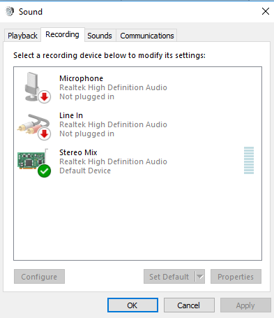This screenshot has width=274, height=318.
Task: Select the Microphone device icon
Action: [x=35, y=87]
